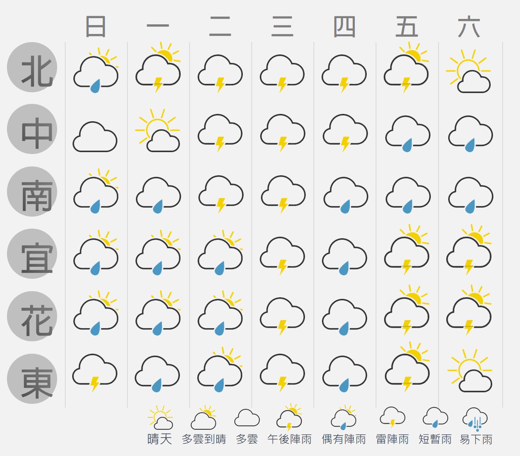Image resolution: width=520 pixels, height=456 pixels.
Task: Click 北 row's 日 column sun-cloud-raindrop icon
Action: tap(96, 70)
